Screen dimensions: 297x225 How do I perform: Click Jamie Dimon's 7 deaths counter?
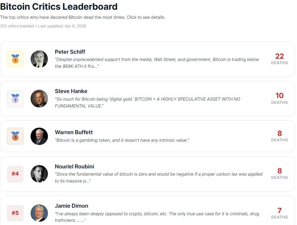279,212
